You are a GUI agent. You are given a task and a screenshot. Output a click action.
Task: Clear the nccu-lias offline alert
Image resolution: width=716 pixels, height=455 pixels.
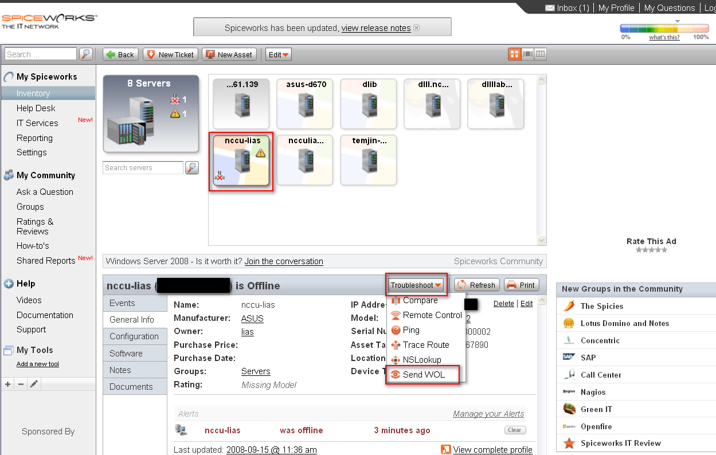pyautogui.click(x=515, y=430)
